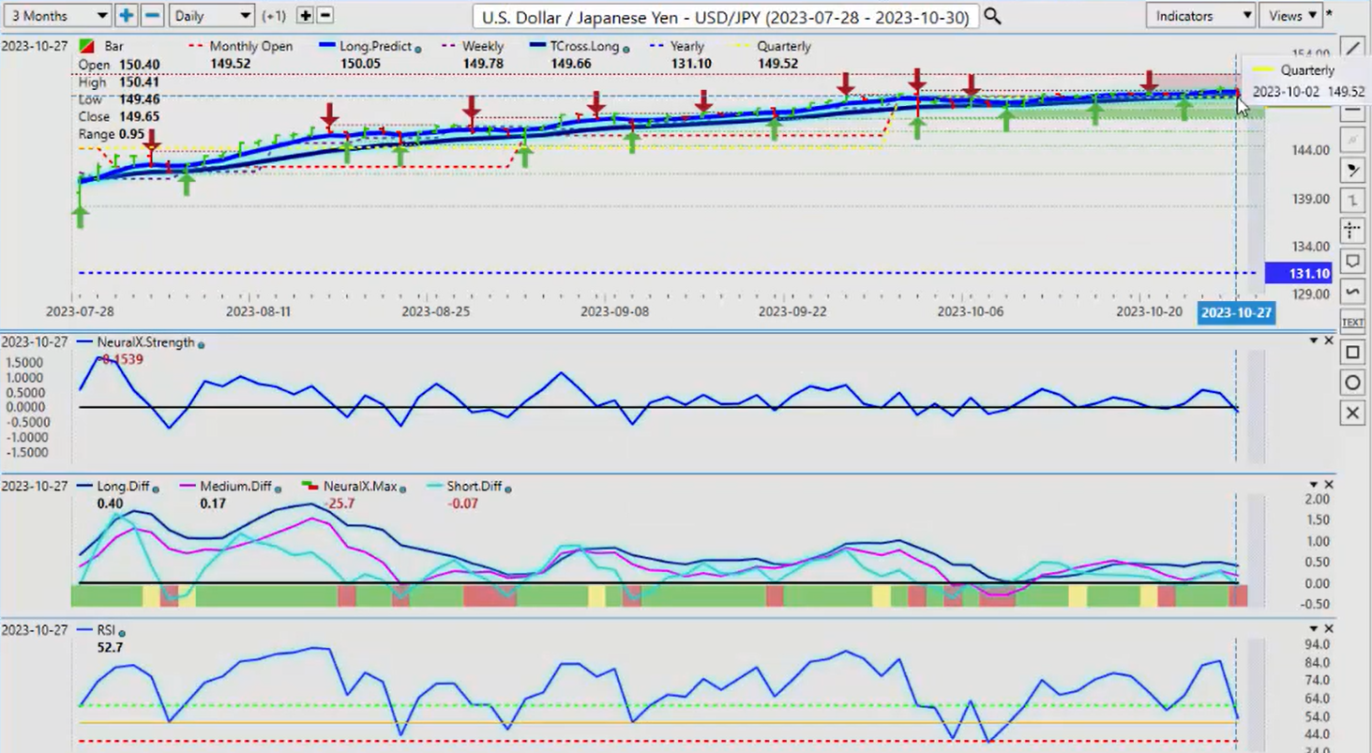1372x753 pixels.
Task: Open RSI indicator settings dot
Action: point(122,633)
